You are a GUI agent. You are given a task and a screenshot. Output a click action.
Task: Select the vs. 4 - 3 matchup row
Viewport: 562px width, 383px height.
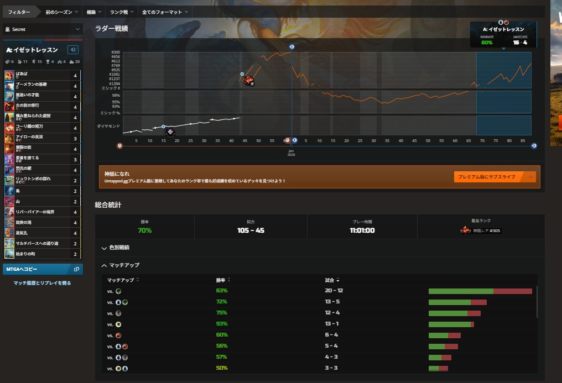319,357
